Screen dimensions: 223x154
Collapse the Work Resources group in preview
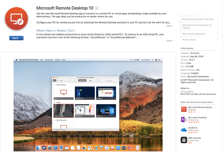coord(55,120)
